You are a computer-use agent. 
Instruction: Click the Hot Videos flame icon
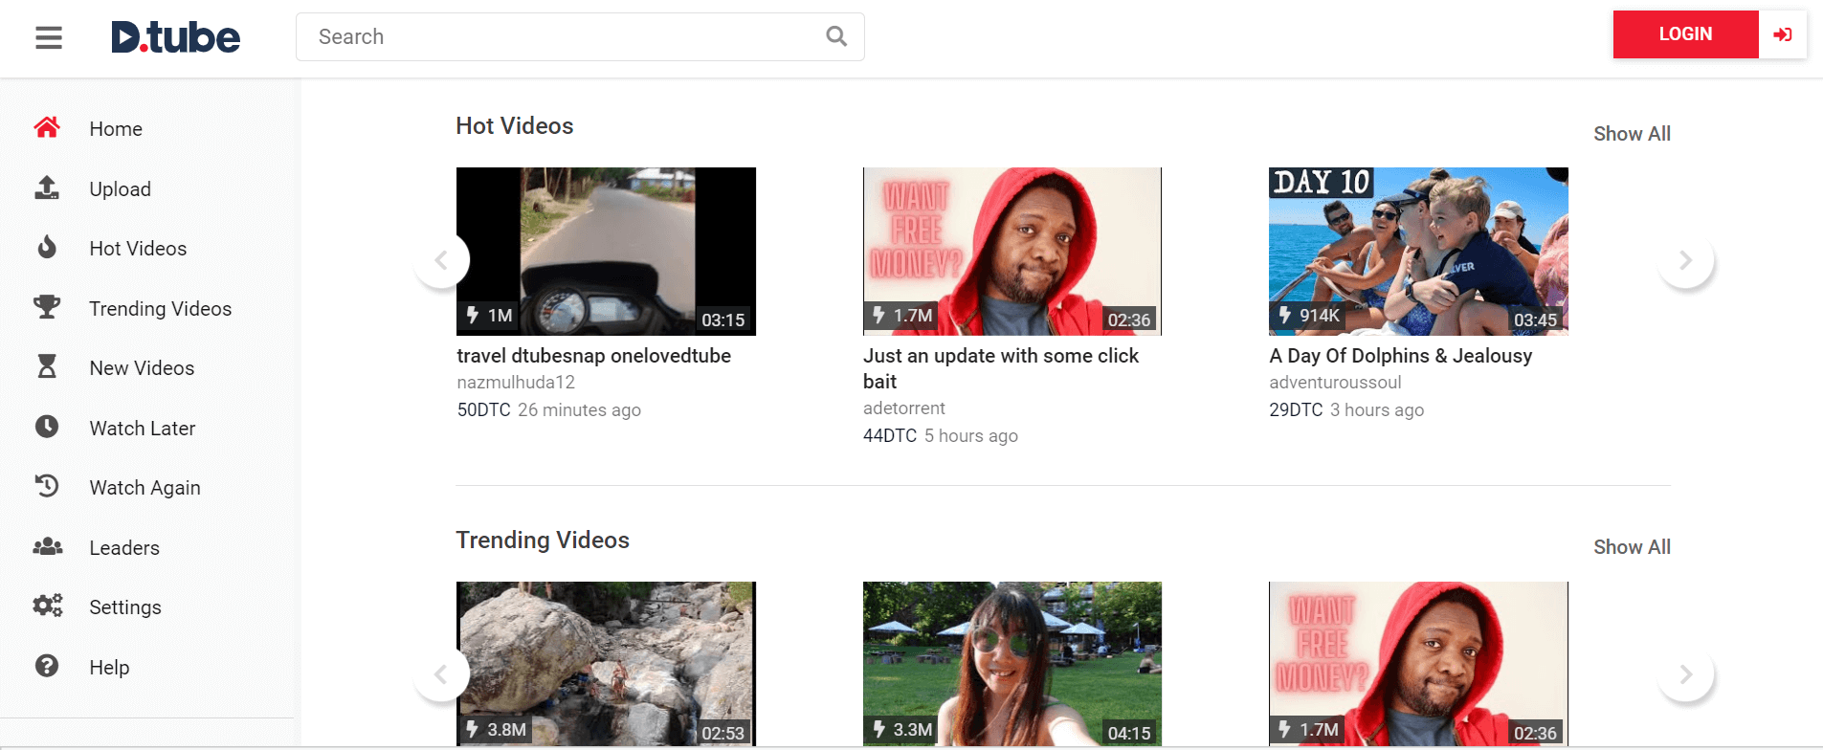tap(47, 248)
